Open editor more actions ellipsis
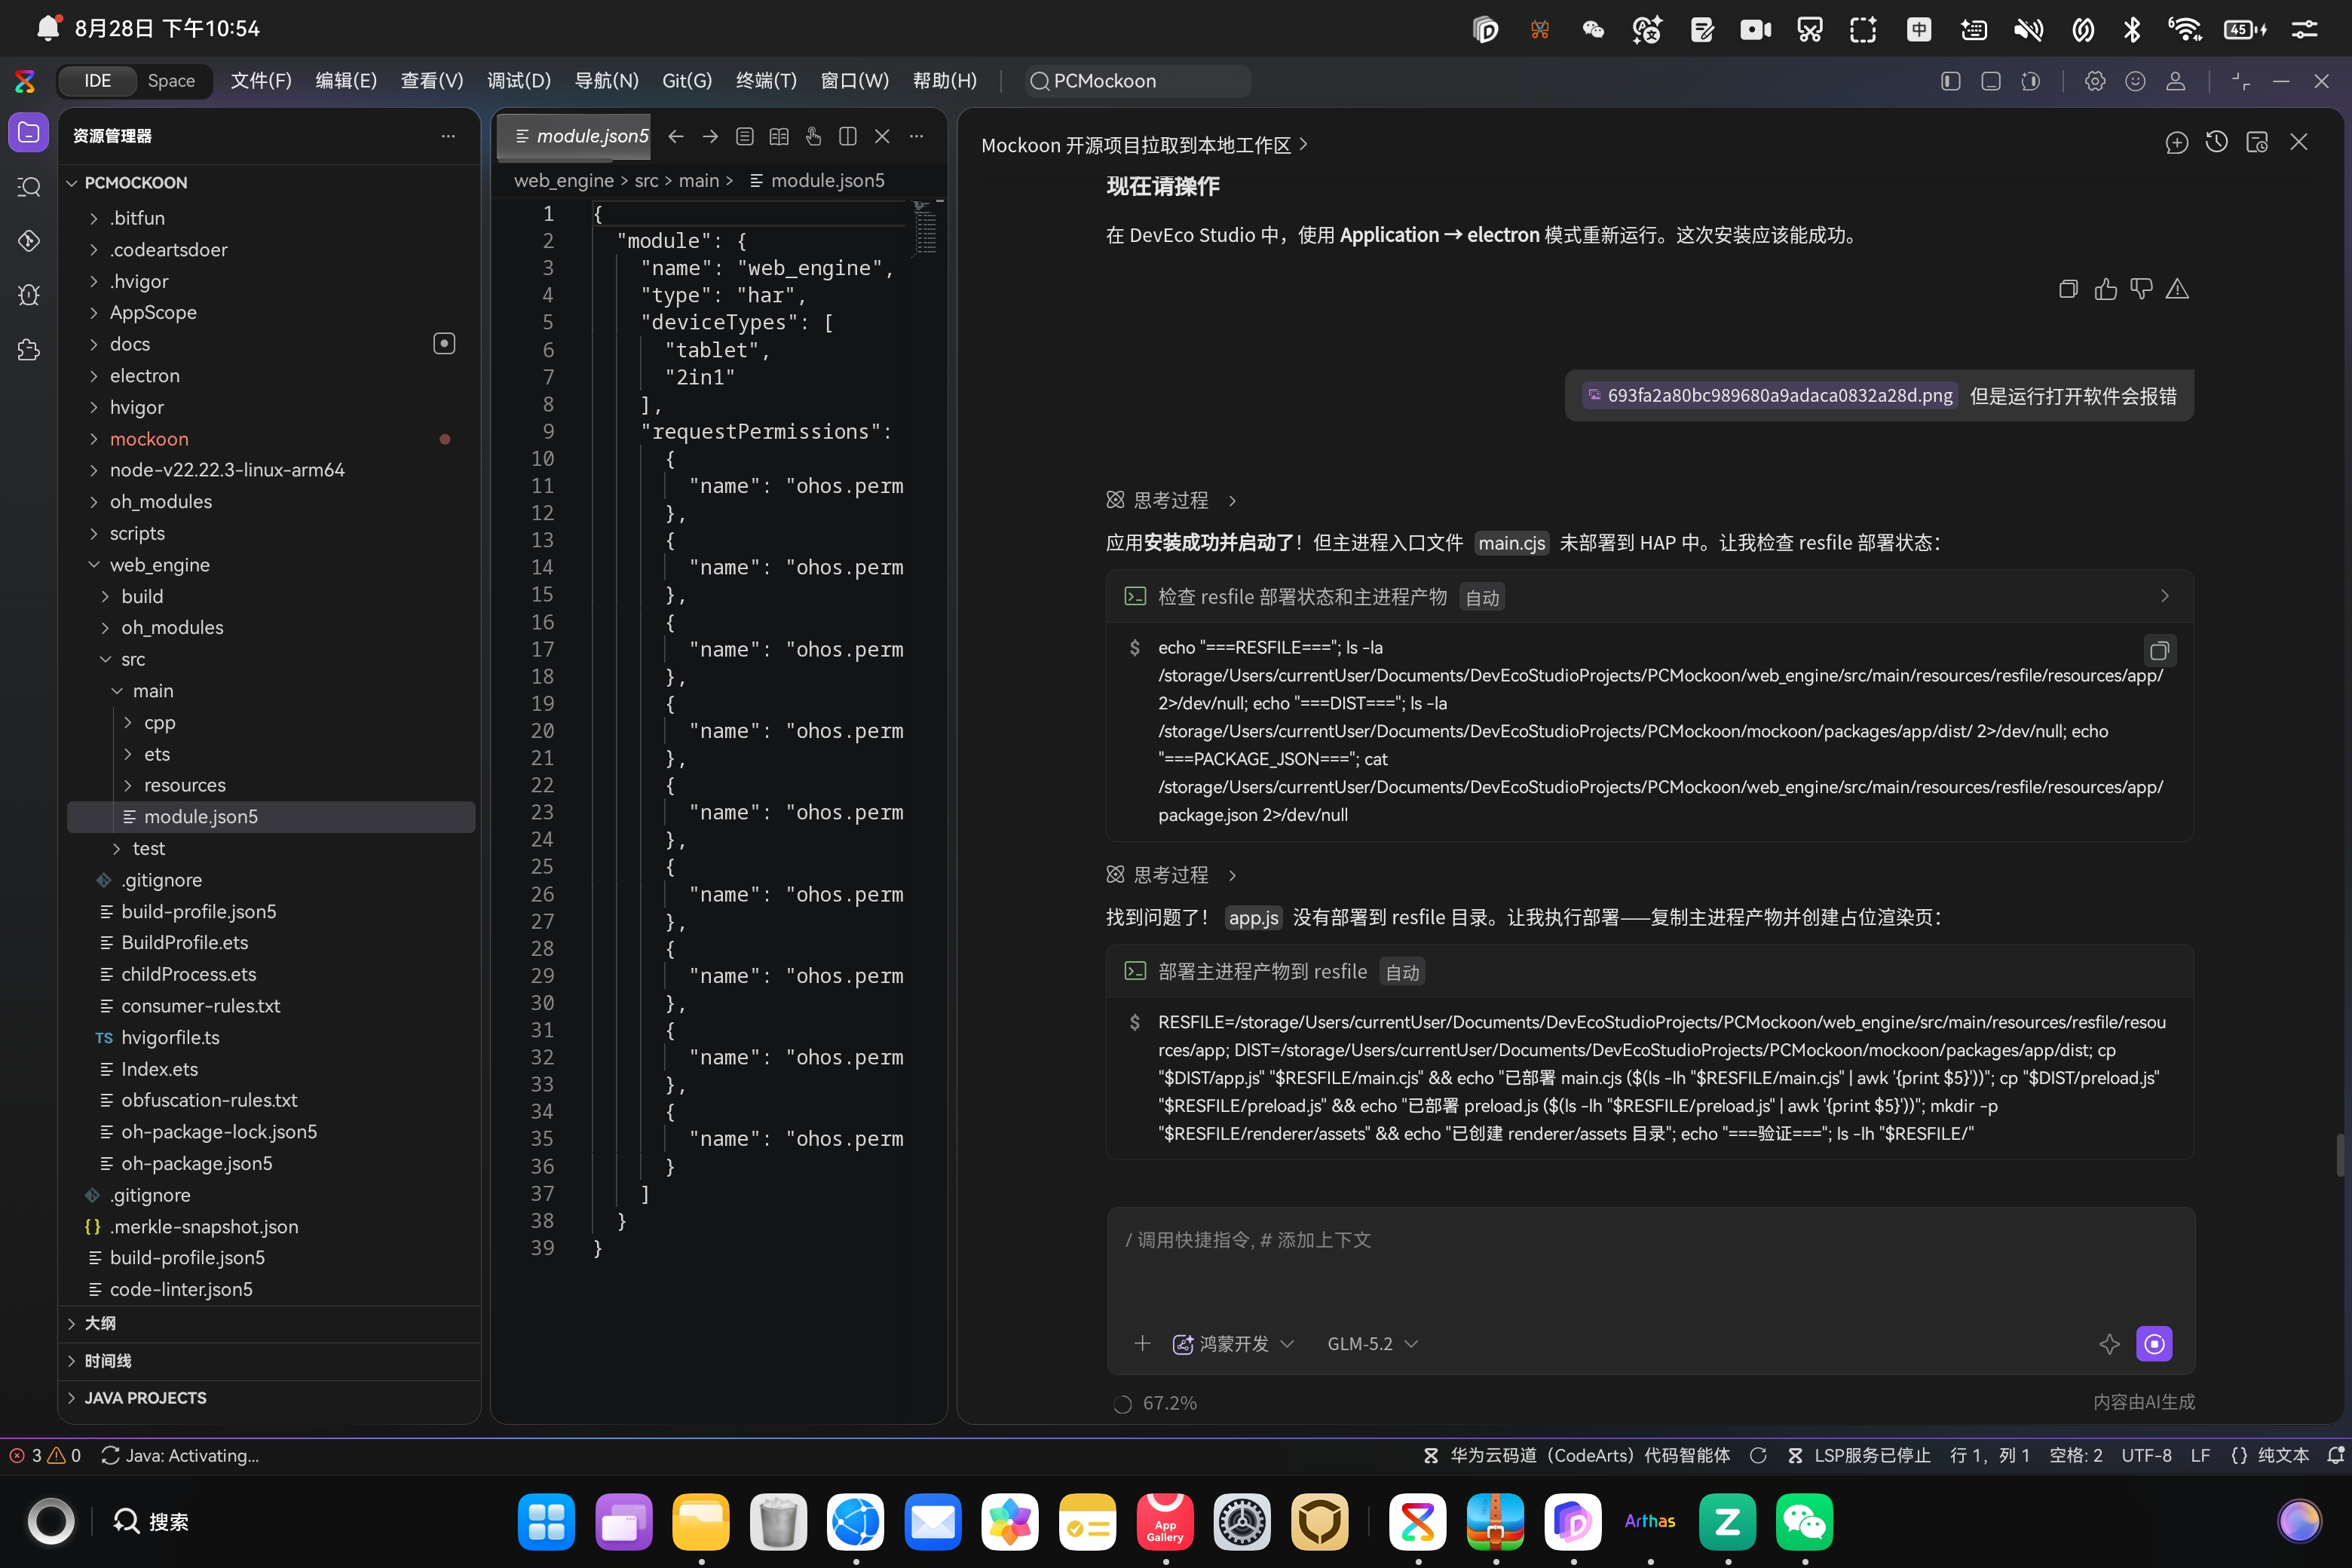The image size is (2352, 1568). [916, 136]
